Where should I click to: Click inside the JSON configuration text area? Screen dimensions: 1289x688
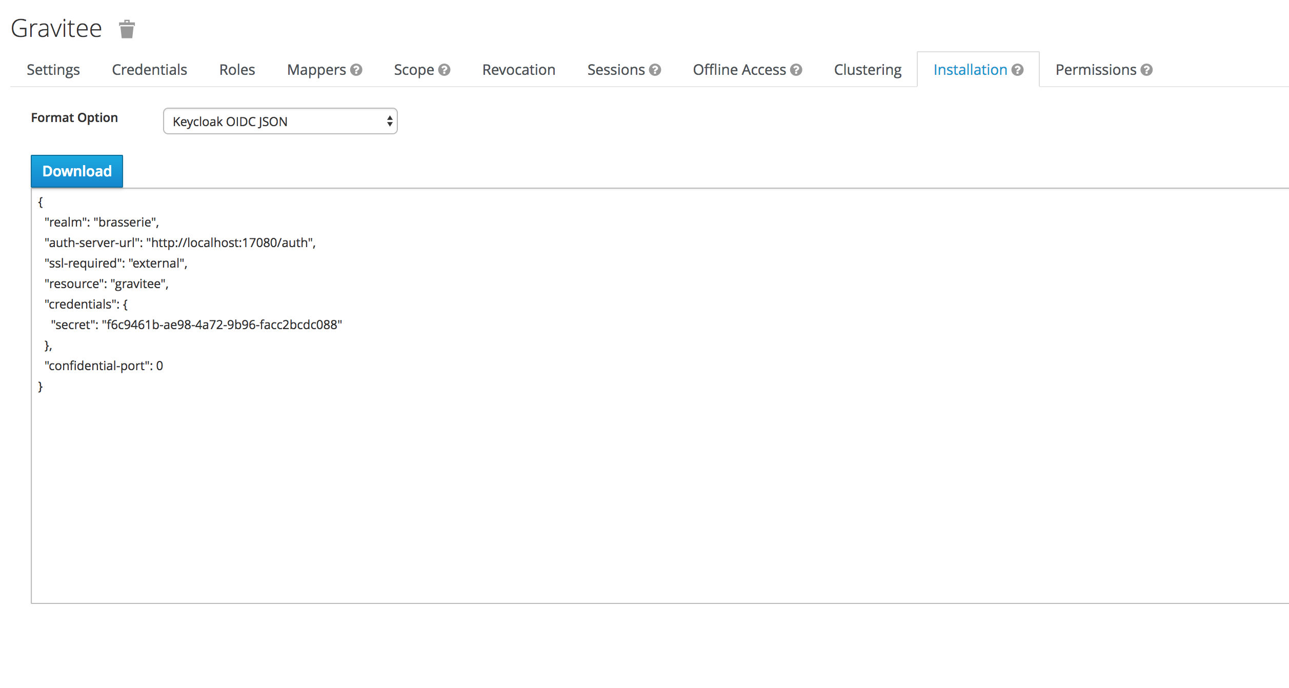pyautogui.click(x=615, y=487)
